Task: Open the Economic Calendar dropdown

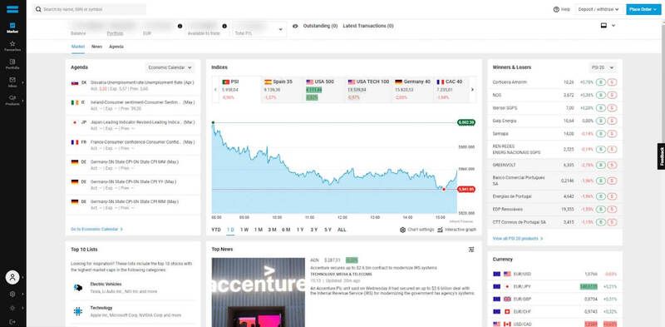Action: 170,67
